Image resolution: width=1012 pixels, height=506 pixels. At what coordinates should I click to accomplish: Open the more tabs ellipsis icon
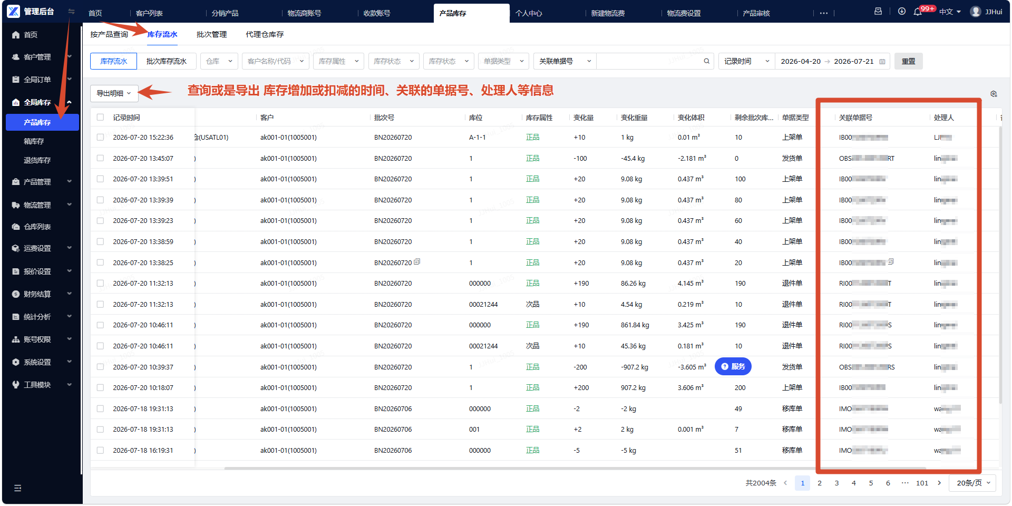[824, 13]
